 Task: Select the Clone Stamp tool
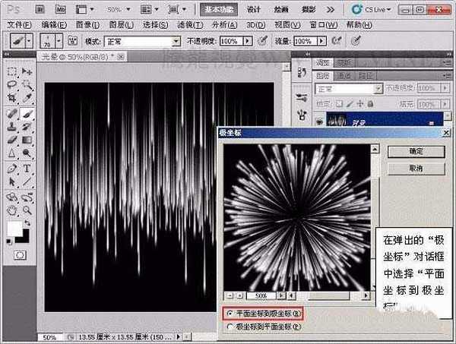[12, 126]
